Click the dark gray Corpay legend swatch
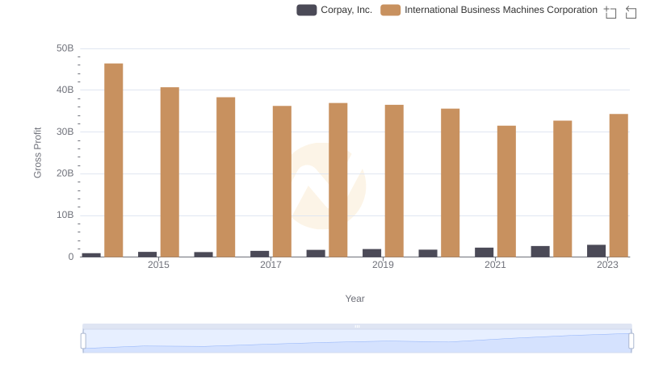 pyautogui.click(x=307, y=10)
